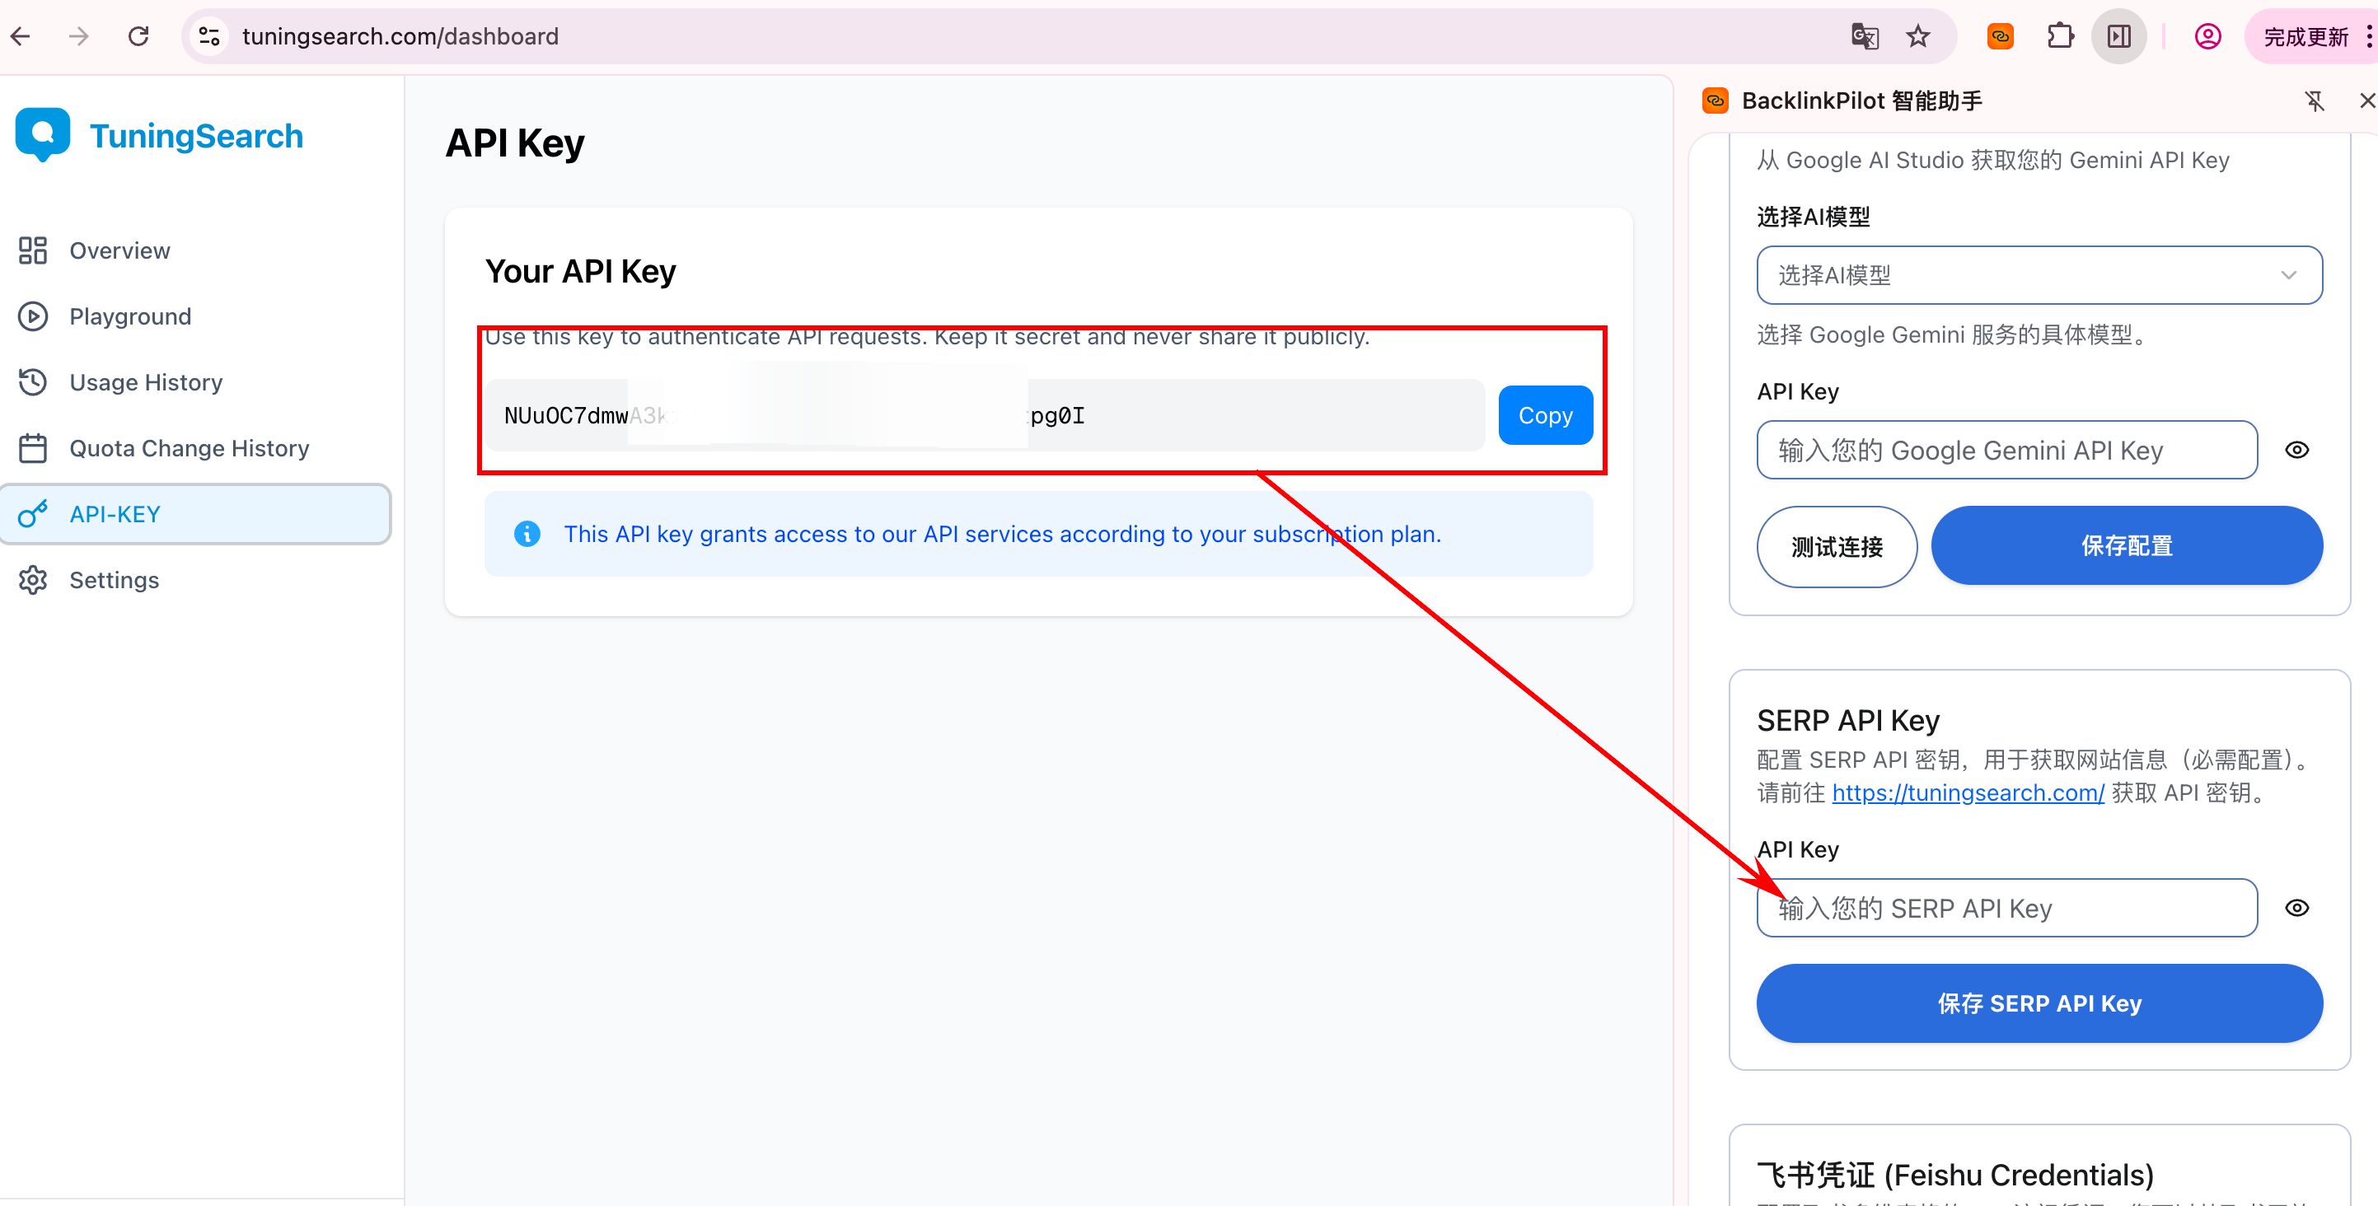Click the Google Translate icon in address bar
The height and width of the screenshot is (1206, 2378).
pos(1864,36)
